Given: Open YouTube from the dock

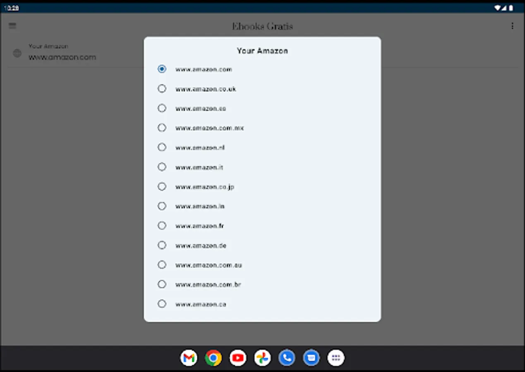Looking at the screenshot, I should pyautogui.click(x=238, y=358).
